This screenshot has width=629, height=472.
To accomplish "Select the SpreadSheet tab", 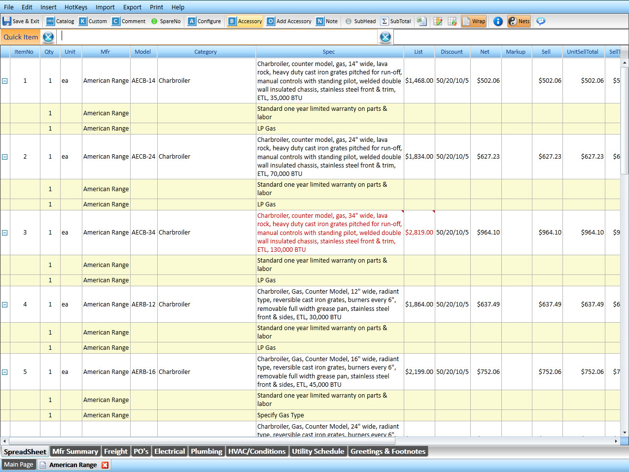I will click(25, 452).
